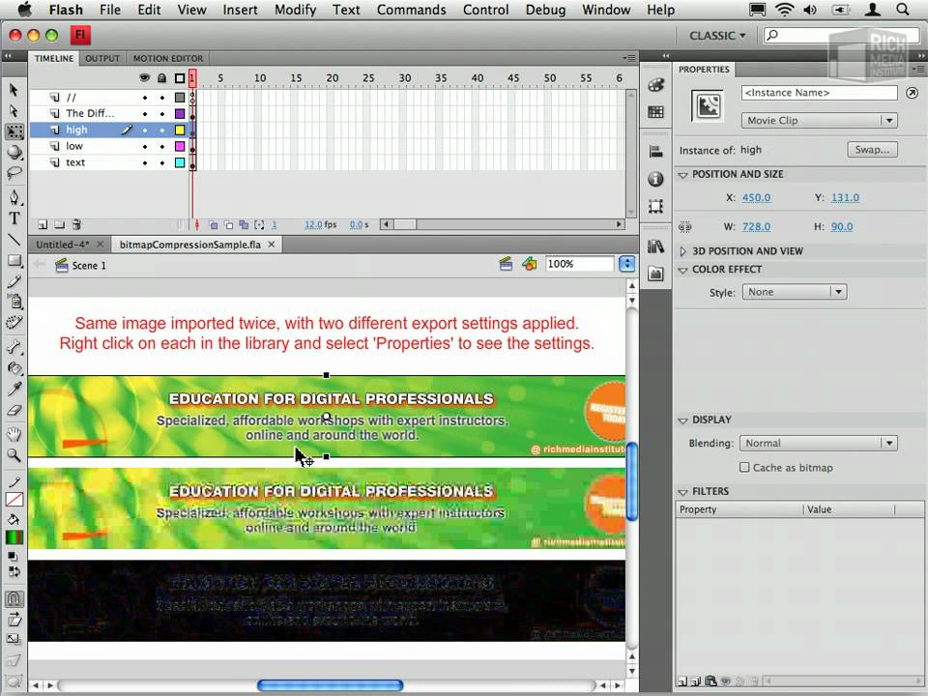Select the Pen tool
The height and width of the screenshot is (696, 928).
point(14,196)
